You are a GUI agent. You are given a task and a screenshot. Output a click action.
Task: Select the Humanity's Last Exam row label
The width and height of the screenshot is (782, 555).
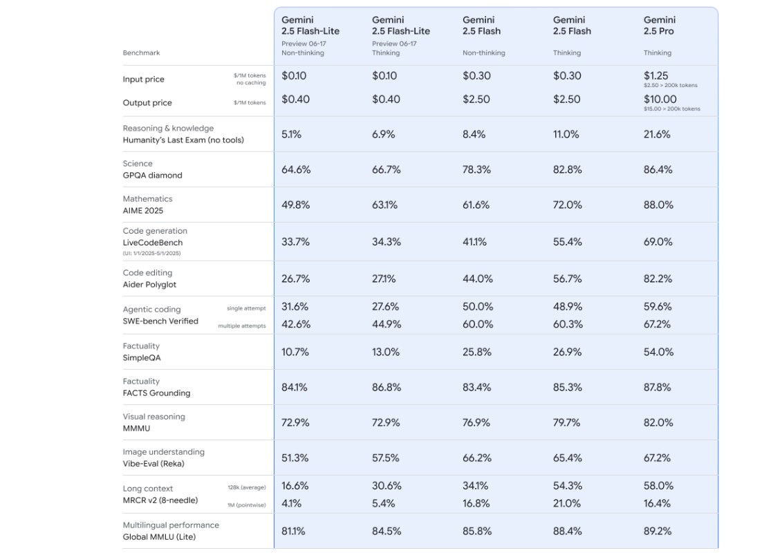click(183, 140)
